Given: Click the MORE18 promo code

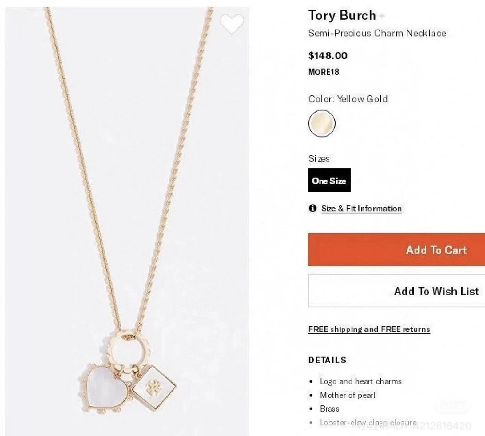Looking at the screenshot, I should pos(324,72).
